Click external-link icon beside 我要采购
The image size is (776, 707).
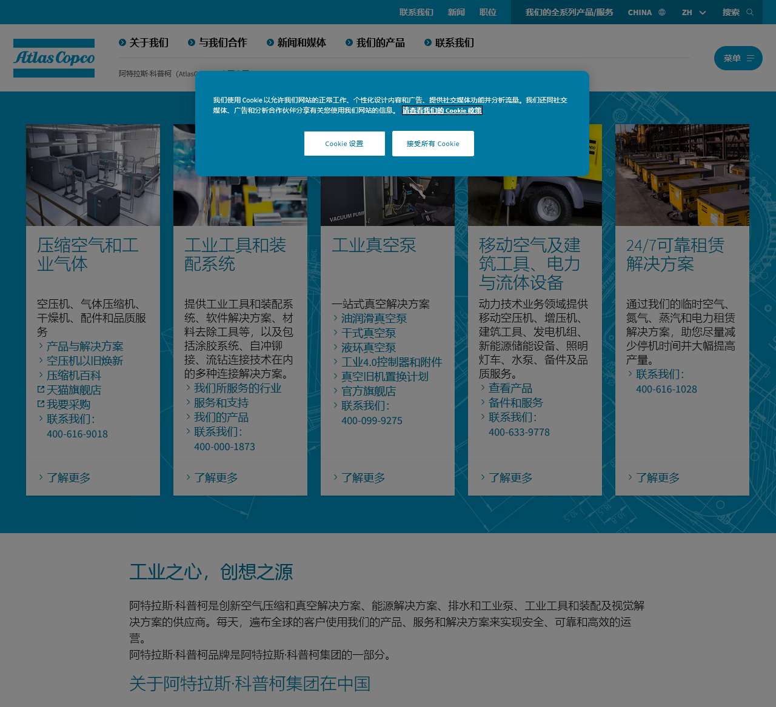(x=41, y=403)
